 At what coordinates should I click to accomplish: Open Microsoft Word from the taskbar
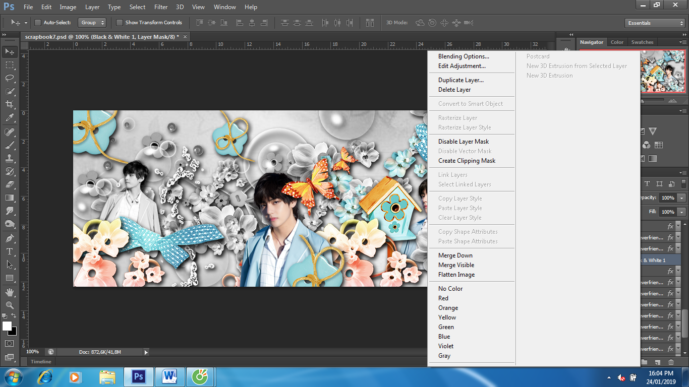[170, 376]
